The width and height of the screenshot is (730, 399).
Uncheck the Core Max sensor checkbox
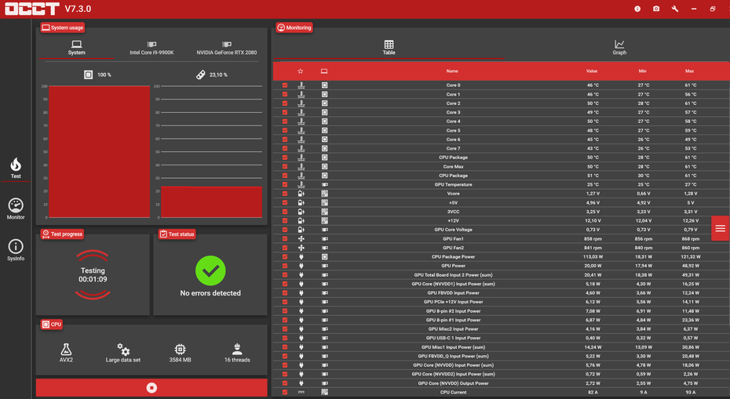285,166
